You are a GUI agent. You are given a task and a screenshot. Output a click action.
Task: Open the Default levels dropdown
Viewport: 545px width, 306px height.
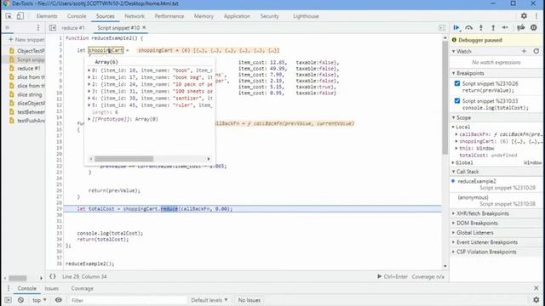tap(209, 300)
